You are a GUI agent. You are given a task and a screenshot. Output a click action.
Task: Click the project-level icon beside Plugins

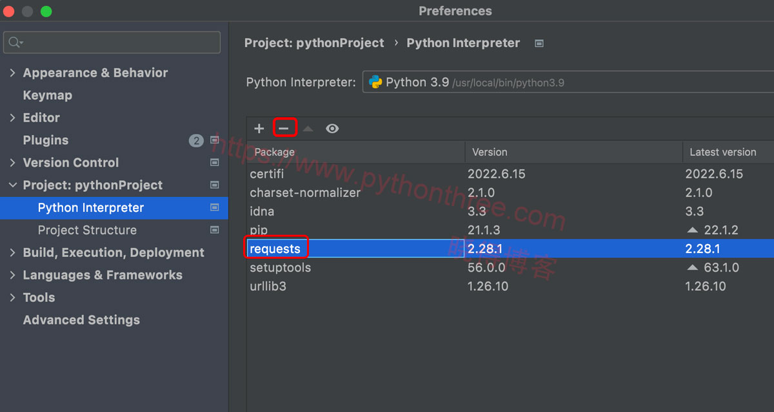(x=215, y=140)
